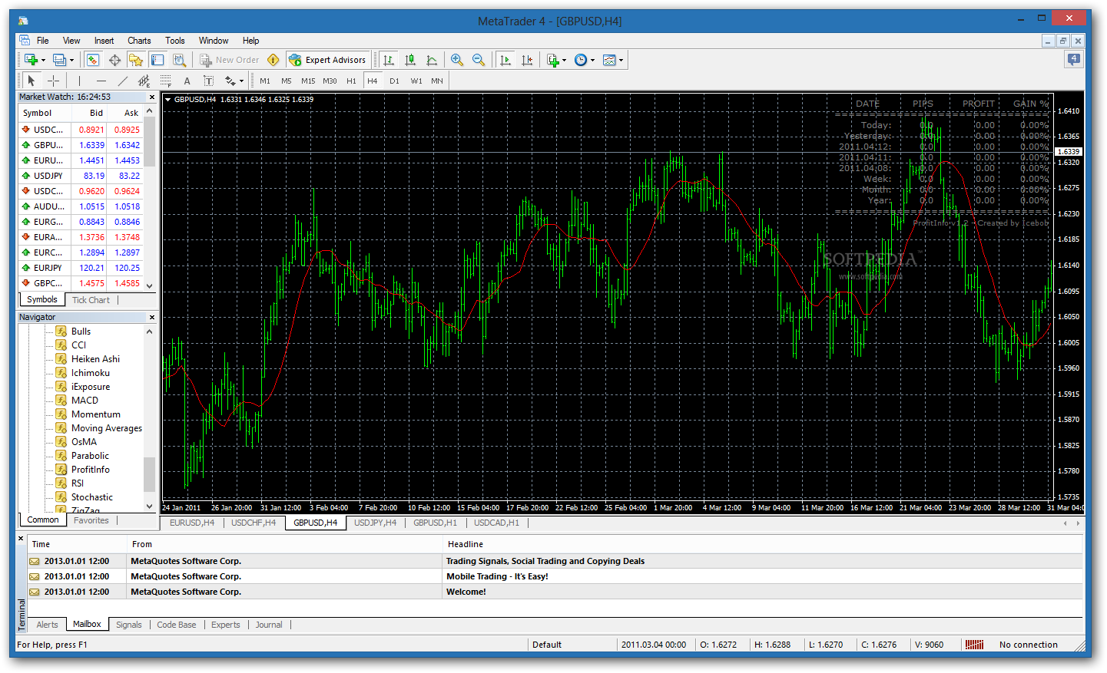Screen dimensions: 1107x673
Task: Select the USDJPY row in Market Watch
Action: tap(81, 176)
